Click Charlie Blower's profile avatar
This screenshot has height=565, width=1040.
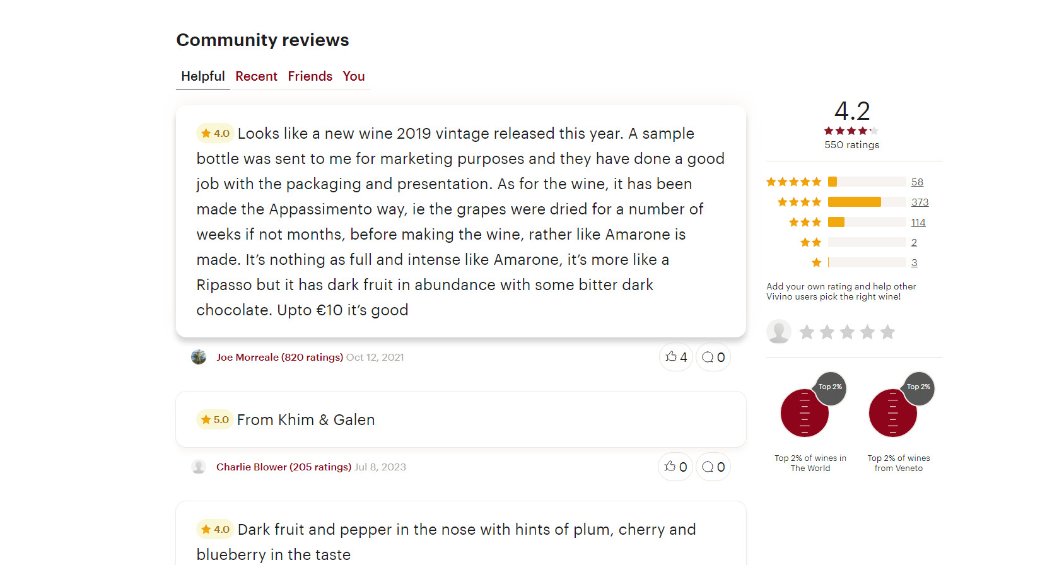click(x=199, y=467)
